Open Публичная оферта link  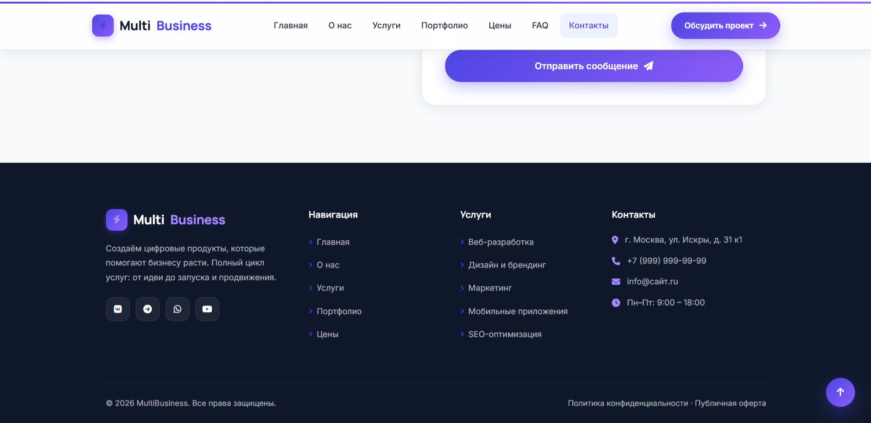pos(731,403)
